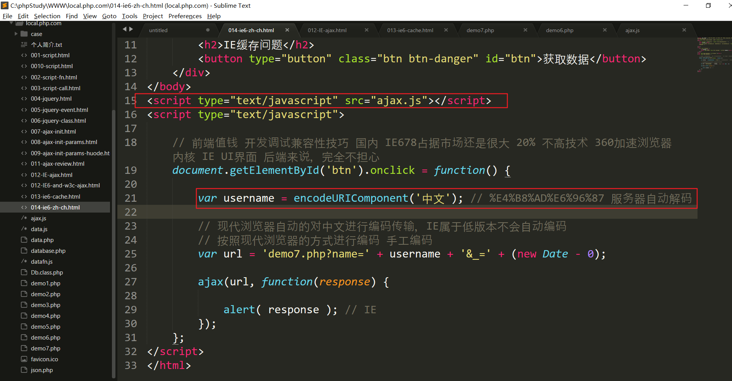Image resolution: width=732 pixels, height=381 pixels.
Task: Click line number 25 in the gutter
Action: click(x=131, y=254)
